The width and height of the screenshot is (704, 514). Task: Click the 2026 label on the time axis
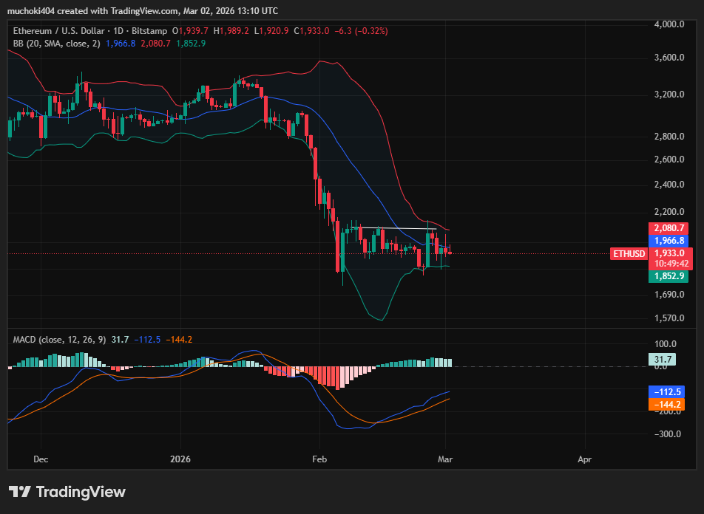180,459
